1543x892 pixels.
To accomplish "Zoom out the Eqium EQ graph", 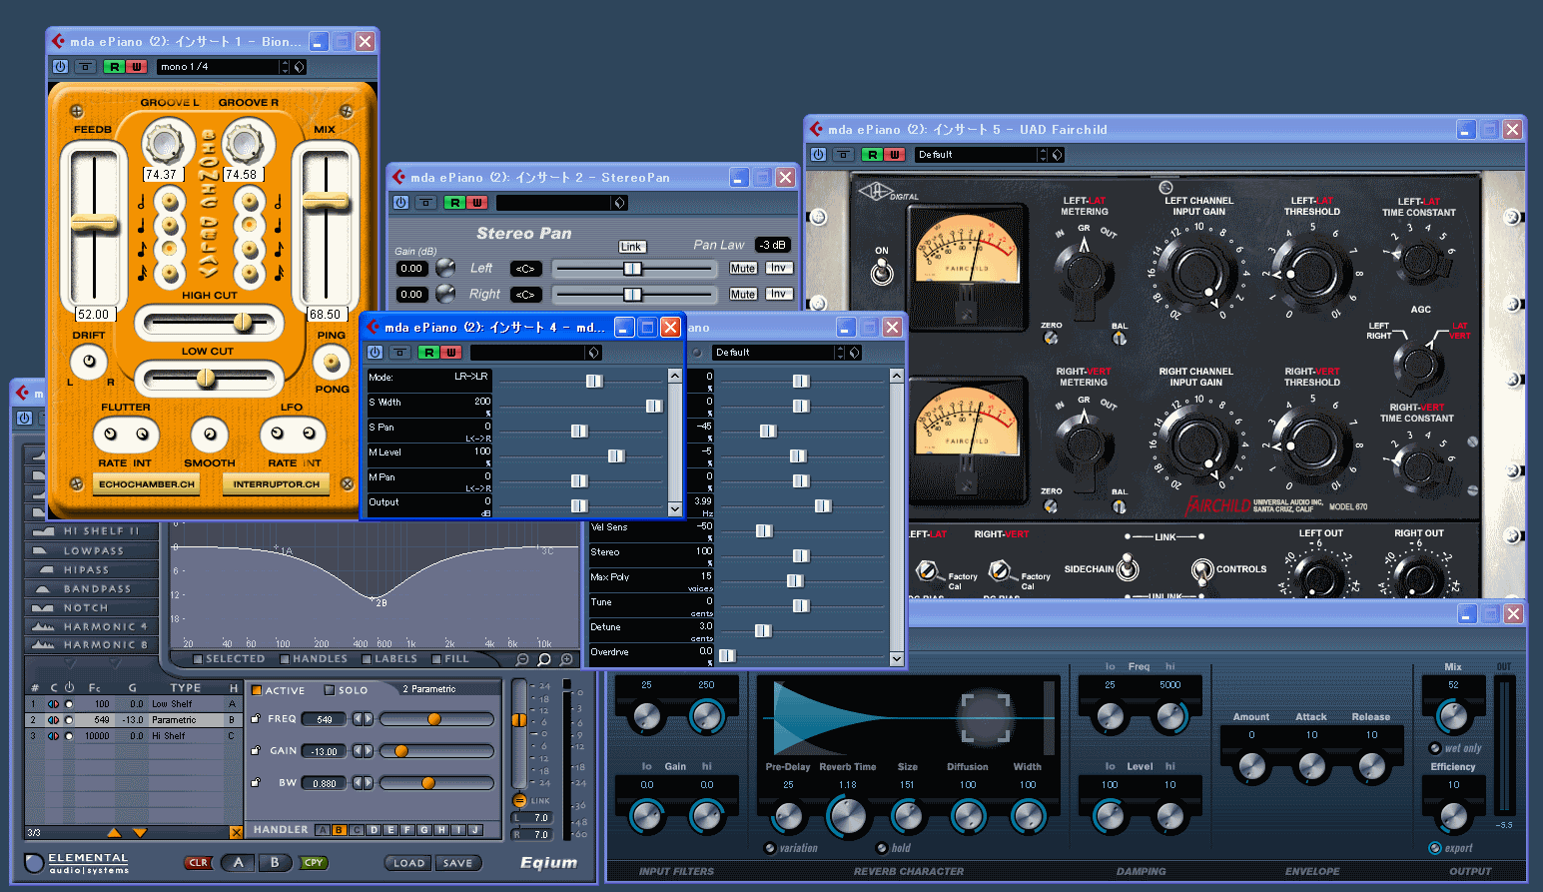I will coord(522,659).
